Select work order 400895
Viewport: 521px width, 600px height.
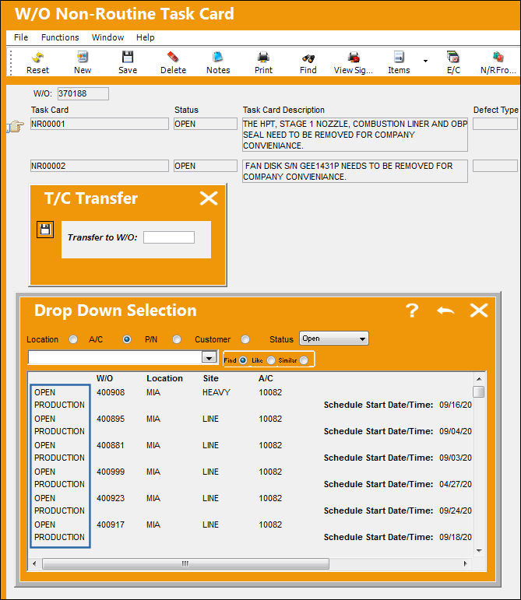[x=111, y=419]
